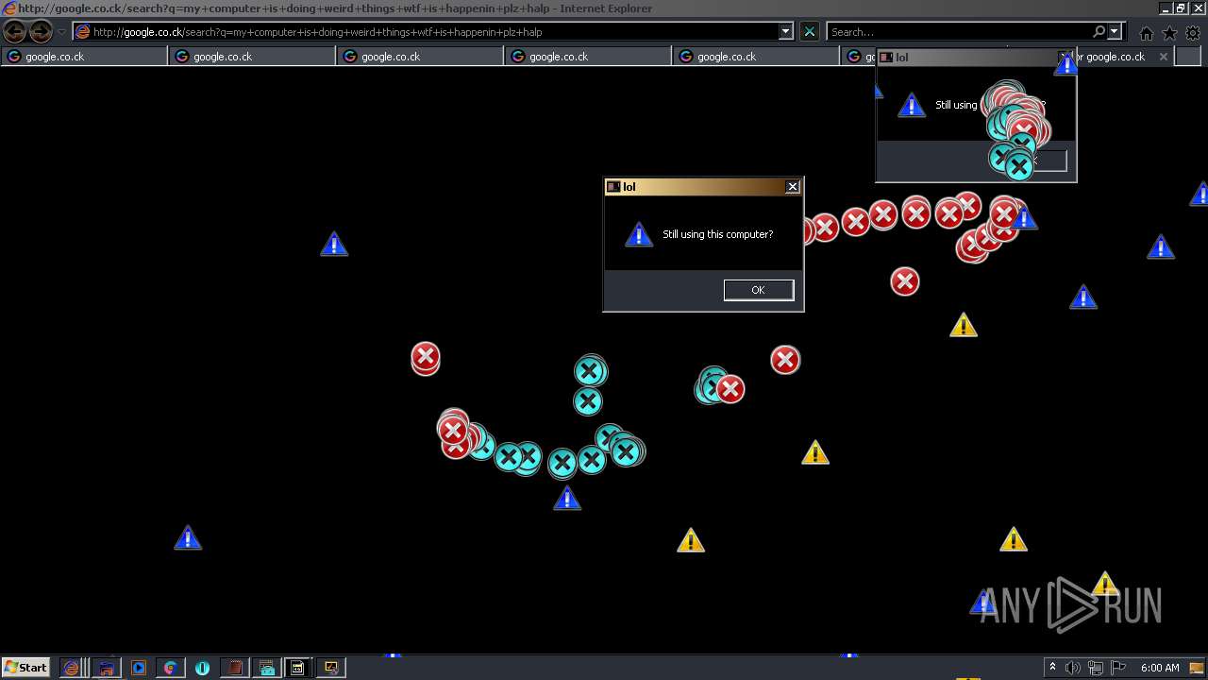Open Favorites with the star icon

pos(1169,33)
